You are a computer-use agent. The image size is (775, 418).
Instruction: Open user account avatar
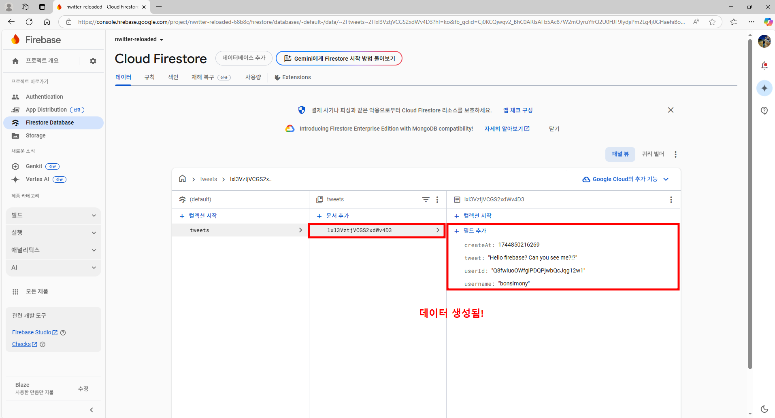pos(764,41)
